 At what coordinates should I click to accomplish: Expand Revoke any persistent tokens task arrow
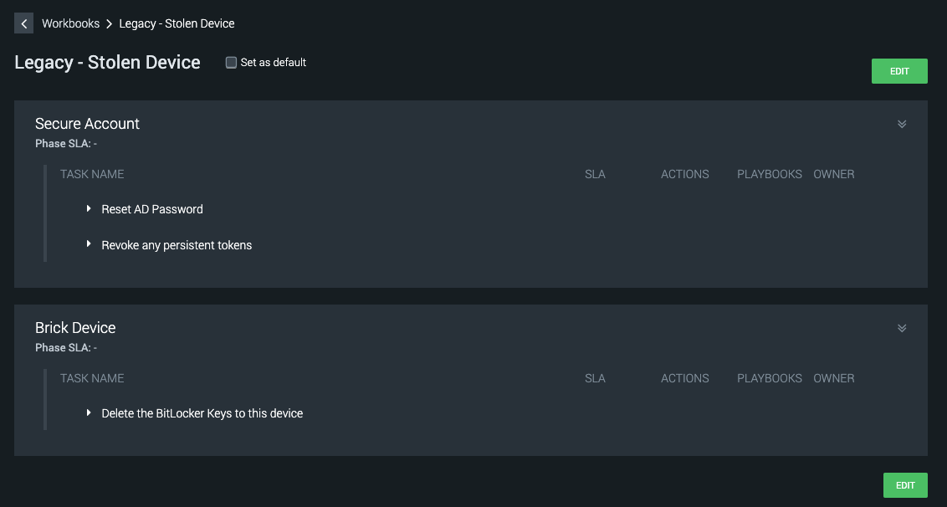[89, 245]
